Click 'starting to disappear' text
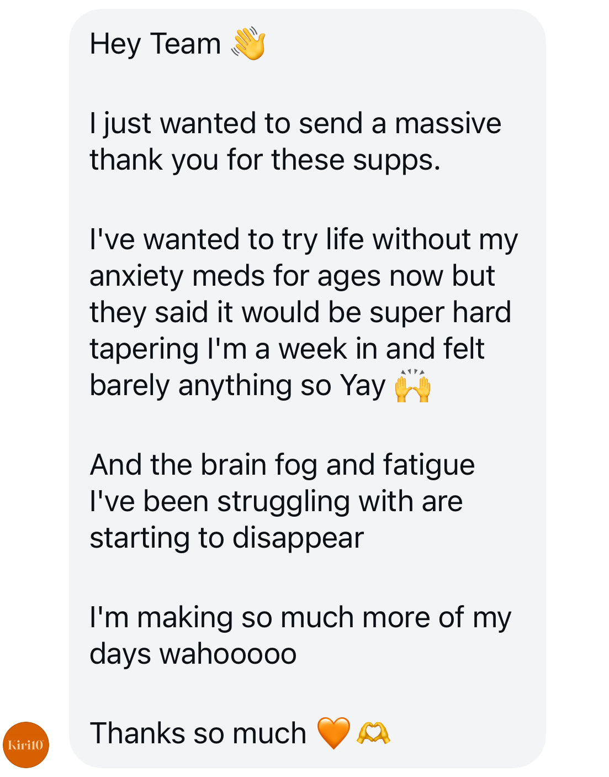 coord(227,538)
